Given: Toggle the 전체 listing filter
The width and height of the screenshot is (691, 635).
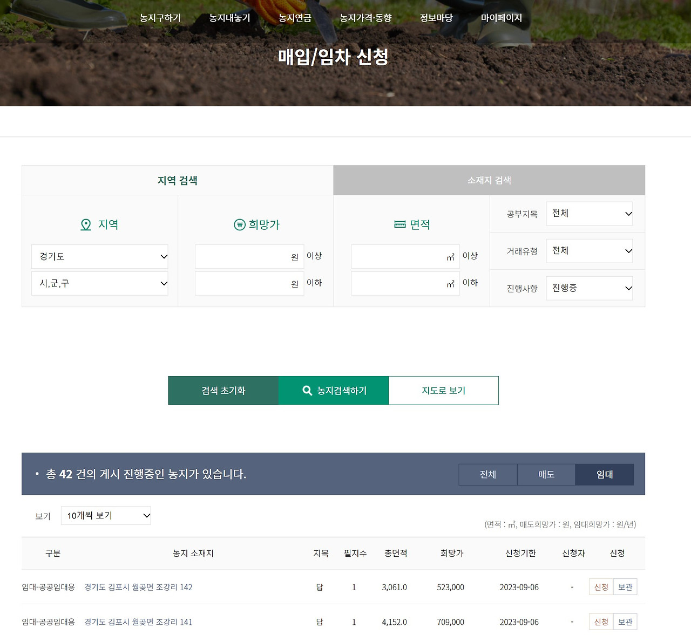Looking at the screenshot, I should tap(487, 474).
